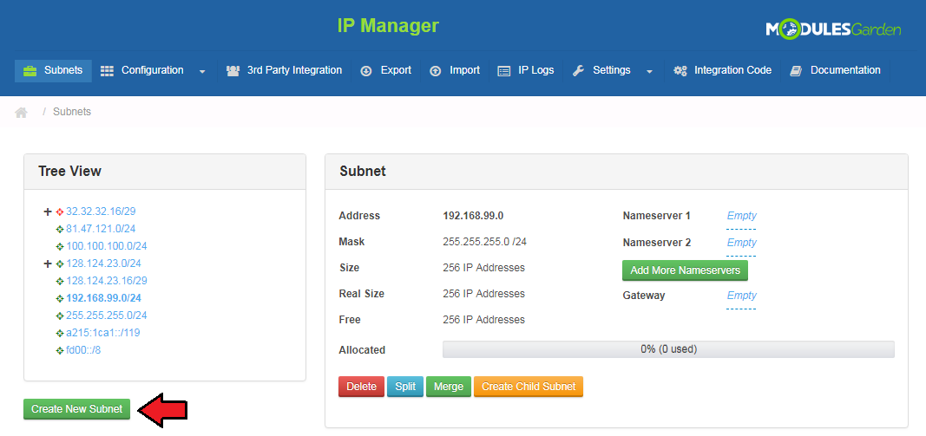Click the Documentation book icon

(x=796, y=71)
